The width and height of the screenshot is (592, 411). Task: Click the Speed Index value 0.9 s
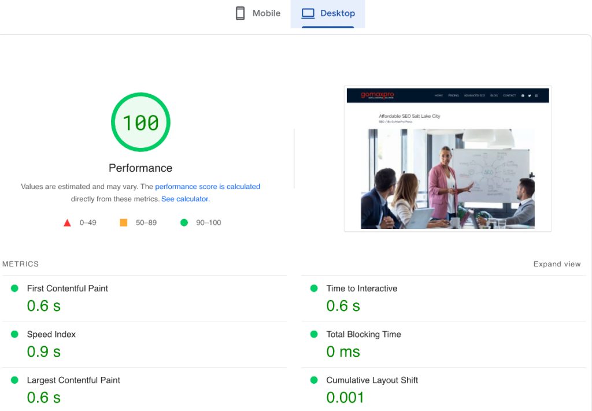click(44, 351)
